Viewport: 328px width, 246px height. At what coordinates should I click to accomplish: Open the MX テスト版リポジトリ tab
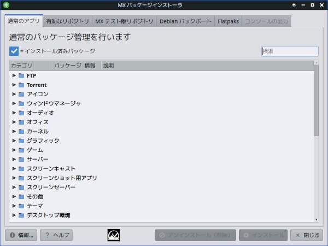pyautogui.click(x=124, y=21)
